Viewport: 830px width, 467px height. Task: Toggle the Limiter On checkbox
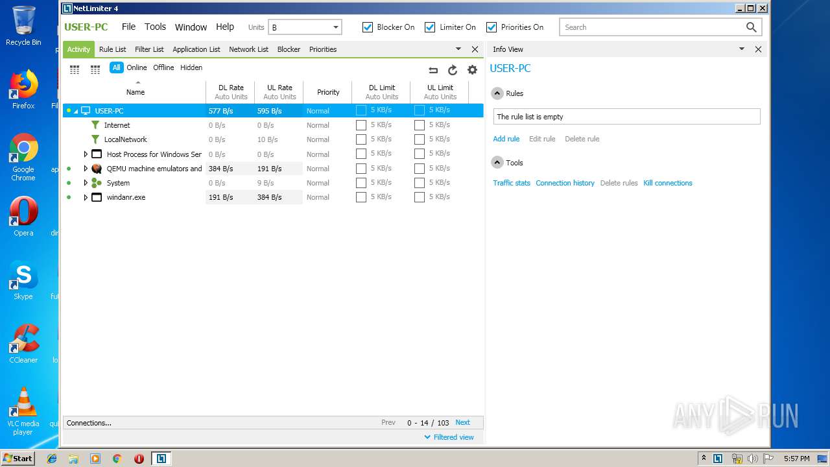430,27
